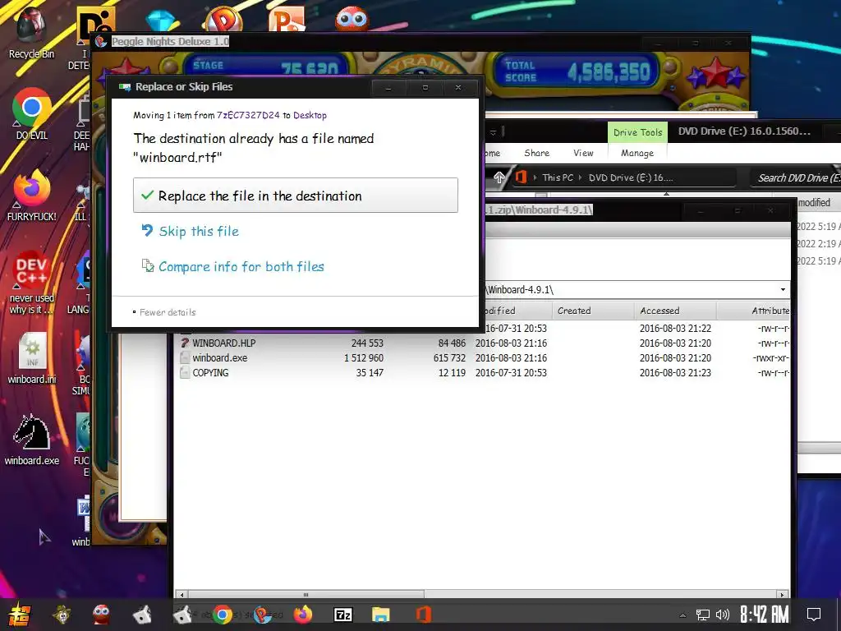Replace the file in the destination
841x631 pixels.
point(296,196)
